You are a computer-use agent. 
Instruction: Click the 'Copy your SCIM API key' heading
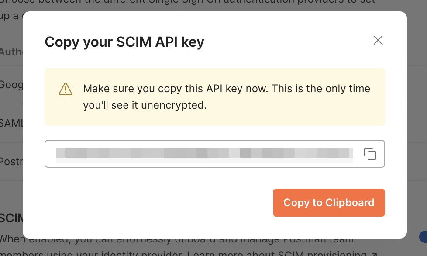pos(124,42)
